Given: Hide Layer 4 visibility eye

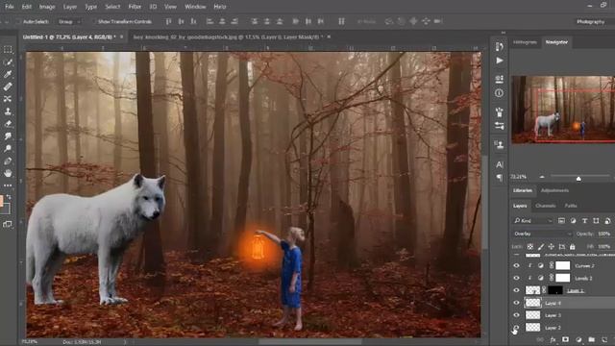Looking at the screenshot, I should (516, 303).
